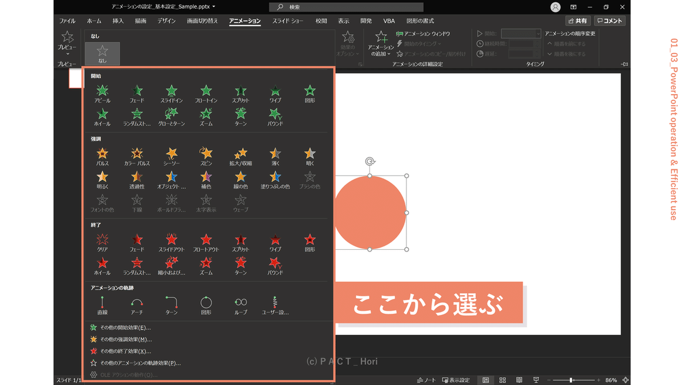Fit slide to current window icon

(626, 380)
